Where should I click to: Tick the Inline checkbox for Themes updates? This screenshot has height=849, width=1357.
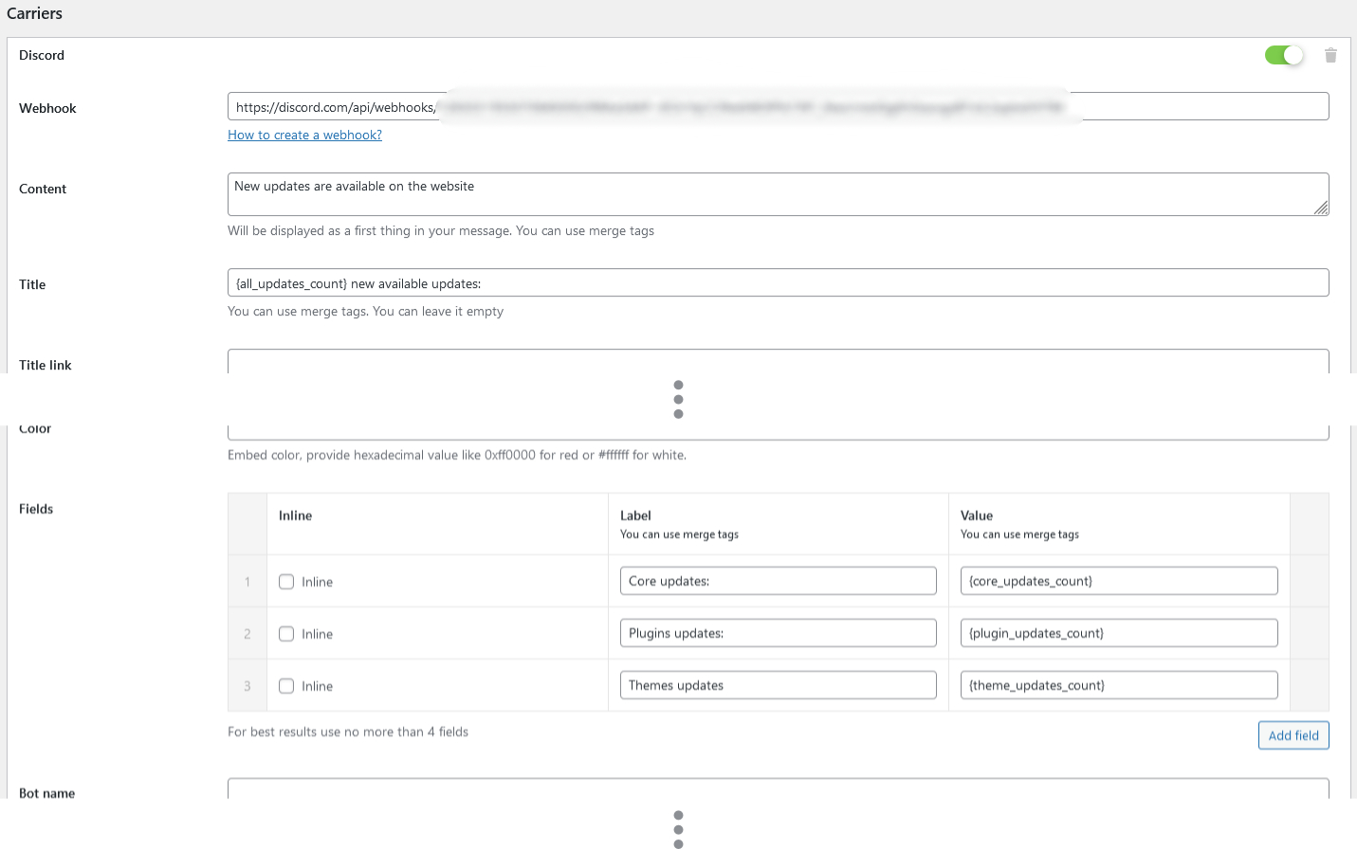coord(286,686)
